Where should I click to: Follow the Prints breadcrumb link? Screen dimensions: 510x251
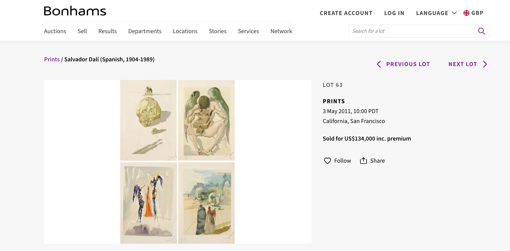52,59
